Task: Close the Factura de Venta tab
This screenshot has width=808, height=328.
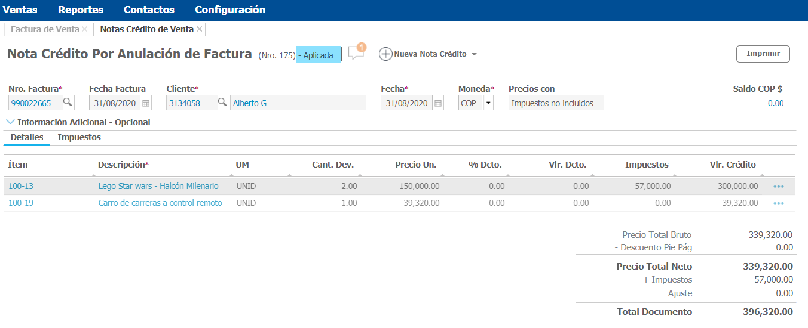Action: (85, 29)
